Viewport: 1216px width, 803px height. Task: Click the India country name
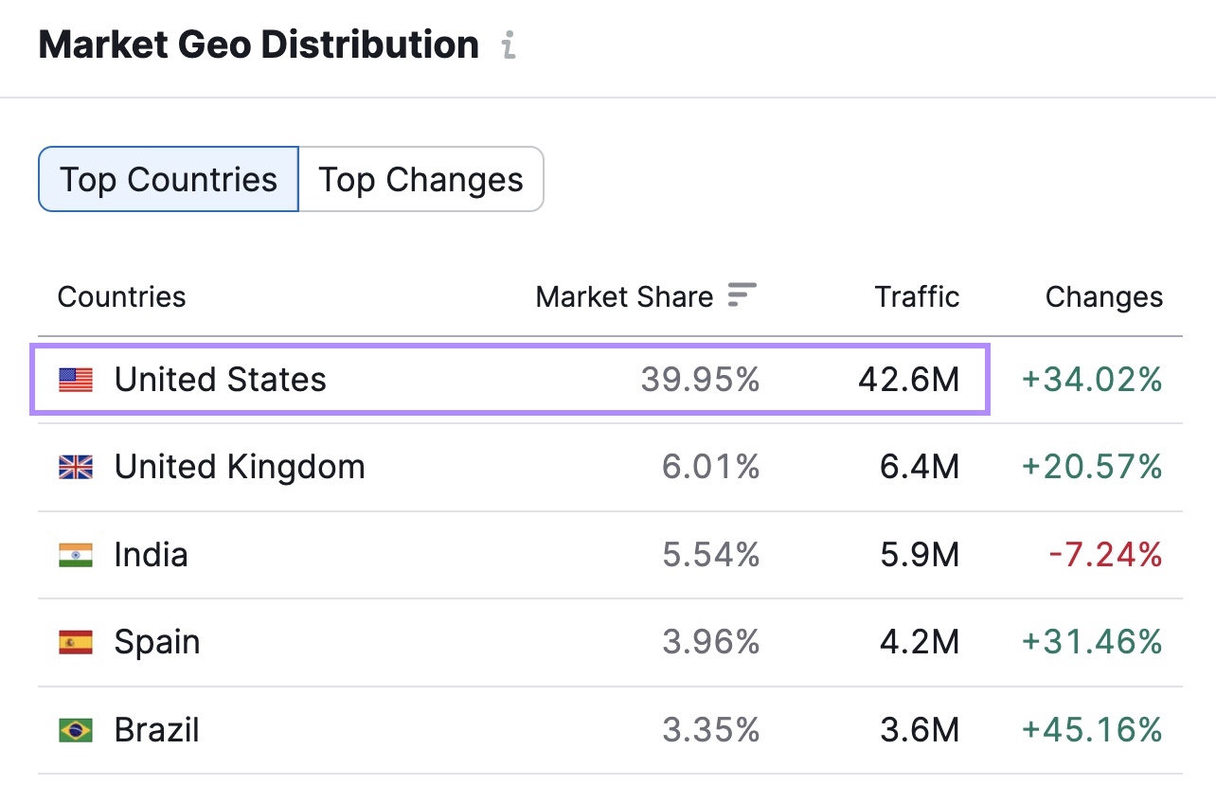151,555
